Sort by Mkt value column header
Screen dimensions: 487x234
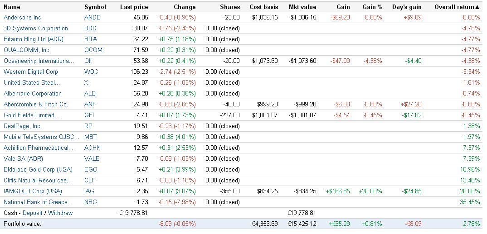pyautogui.click(x=302, y=7)
